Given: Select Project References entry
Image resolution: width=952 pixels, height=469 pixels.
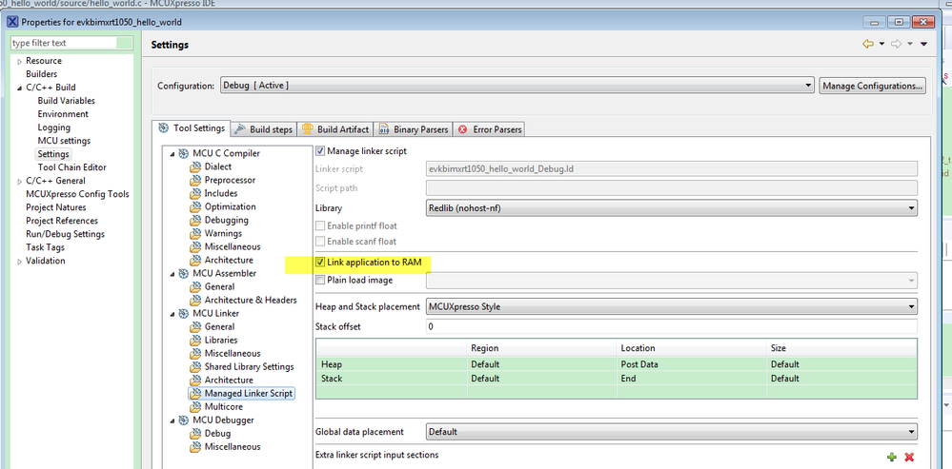Looking at the screenshot, I should click(x=61, y=221).
